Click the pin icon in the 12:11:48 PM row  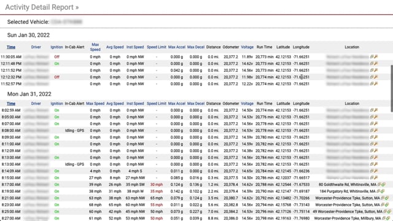pyautogui.click(x=376, y=64)
